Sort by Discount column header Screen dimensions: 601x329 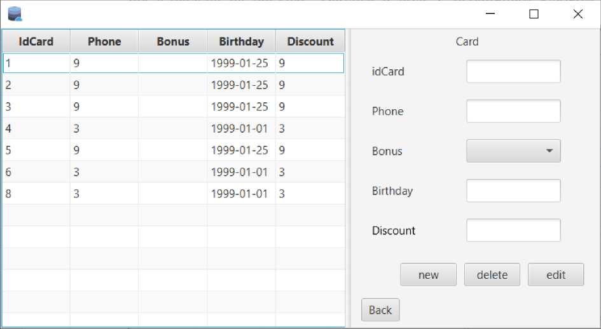pos(310,41)
